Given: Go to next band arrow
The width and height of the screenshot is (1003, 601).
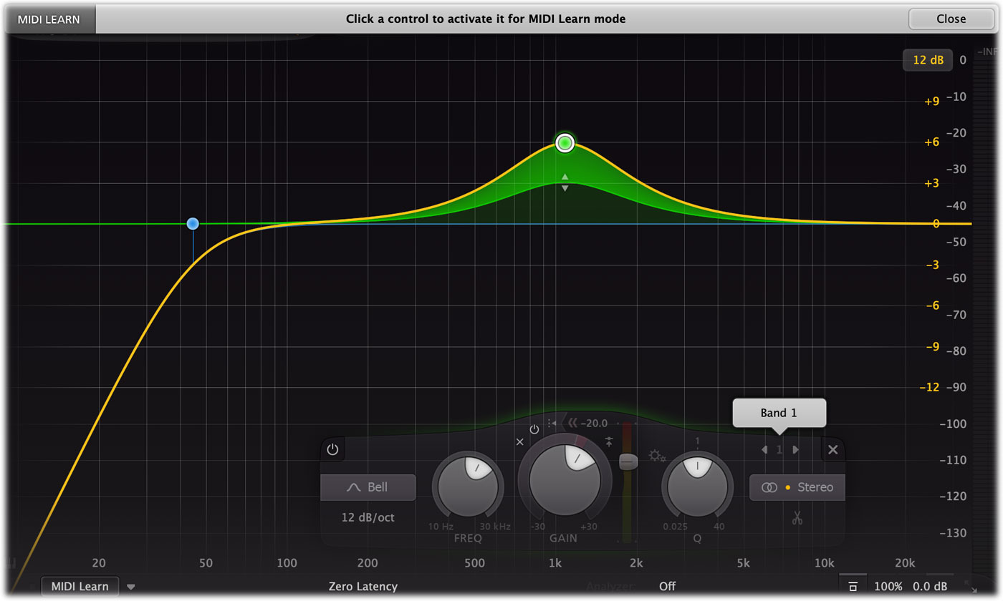Looking at the screenshot, I should [x=795, y=450].
